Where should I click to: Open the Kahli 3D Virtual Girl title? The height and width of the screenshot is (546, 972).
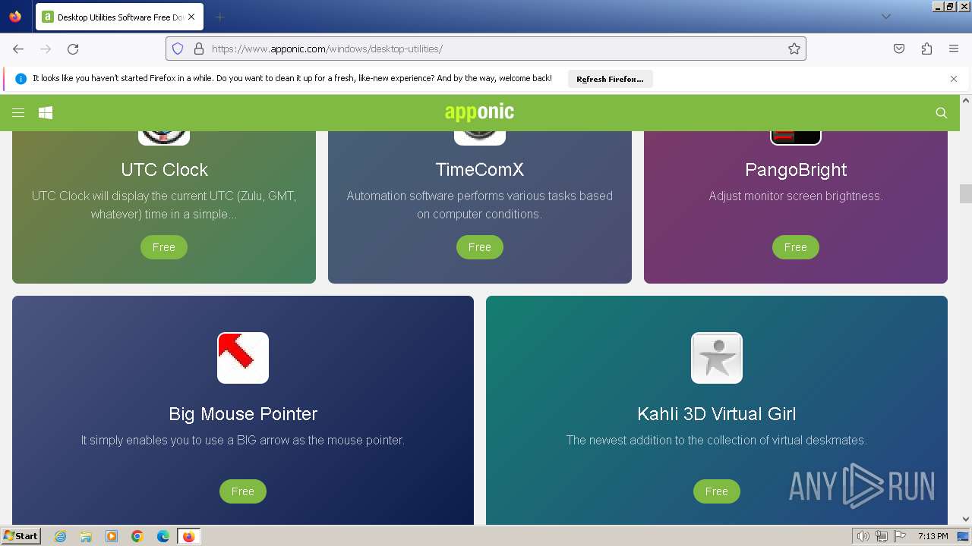(x=717, y=414)
